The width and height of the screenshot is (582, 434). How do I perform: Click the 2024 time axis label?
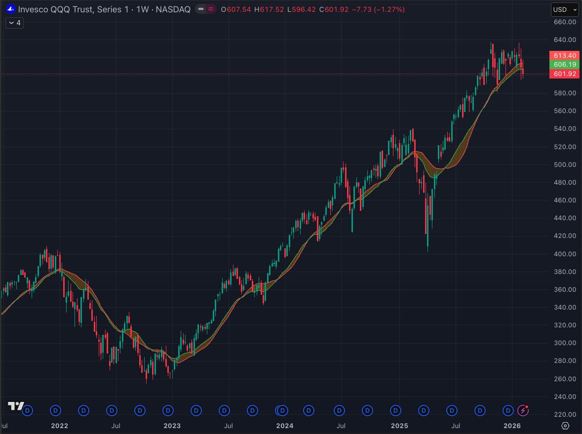point(285,426)
